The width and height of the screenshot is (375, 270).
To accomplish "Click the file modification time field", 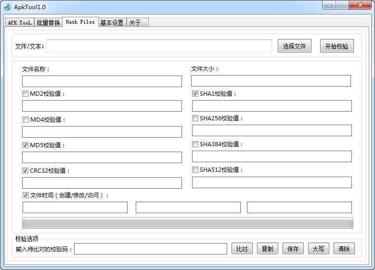I will pyautogui.click(x=188, y=207).
